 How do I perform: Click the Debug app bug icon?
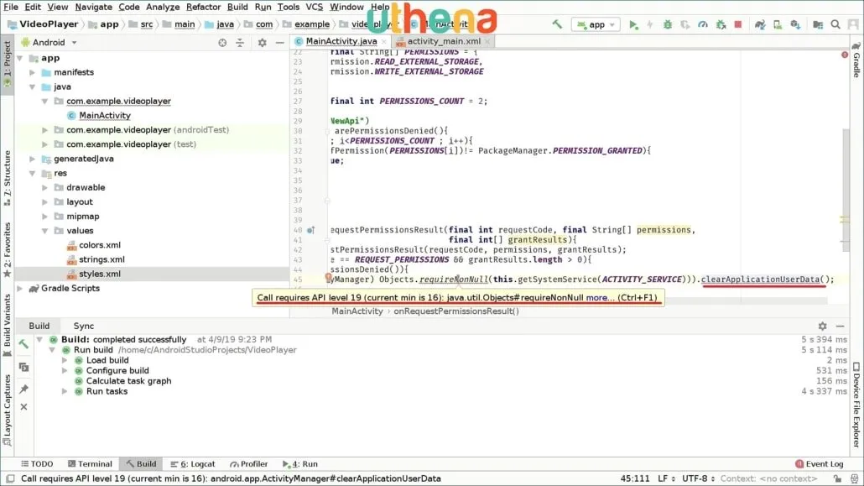667,24
